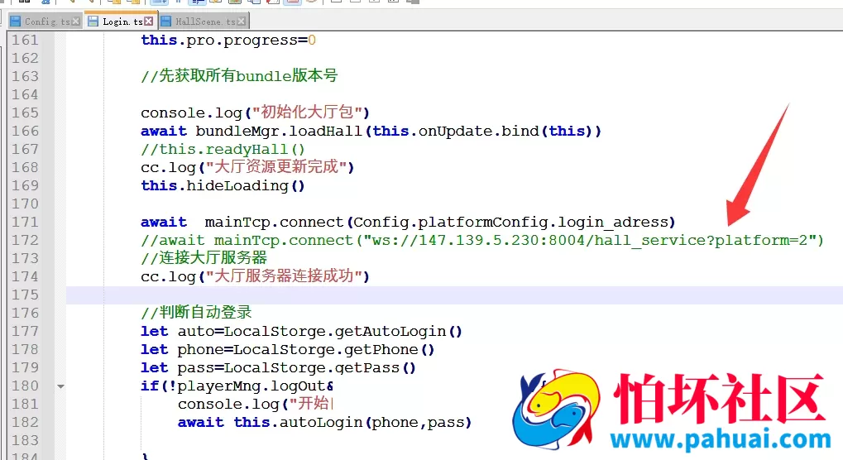Viewport: 843px width, 460px height.
Task: Click let phone=LocalStorge.getPhone() line
Action: tap(287, 350)
